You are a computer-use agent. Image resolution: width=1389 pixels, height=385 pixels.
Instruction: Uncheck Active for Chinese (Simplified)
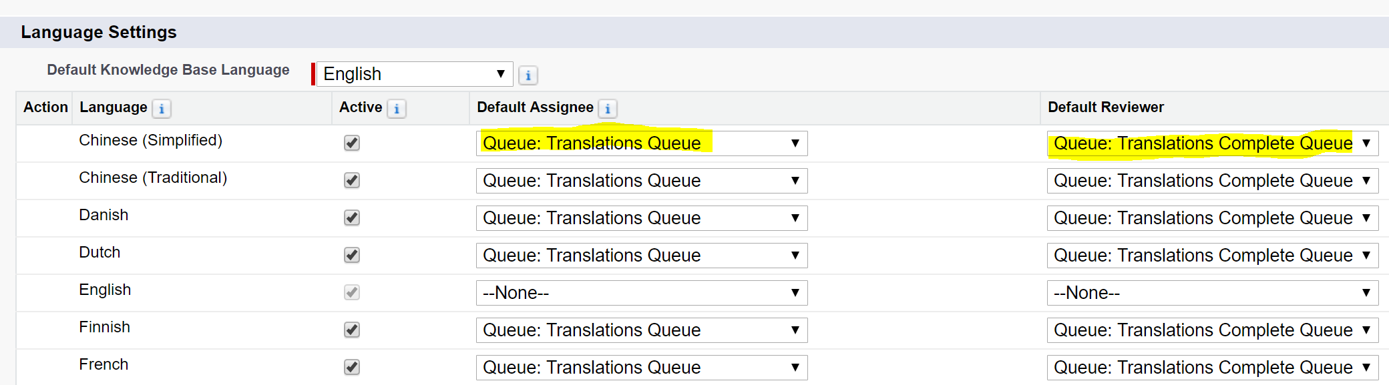[x=352, y=143]
